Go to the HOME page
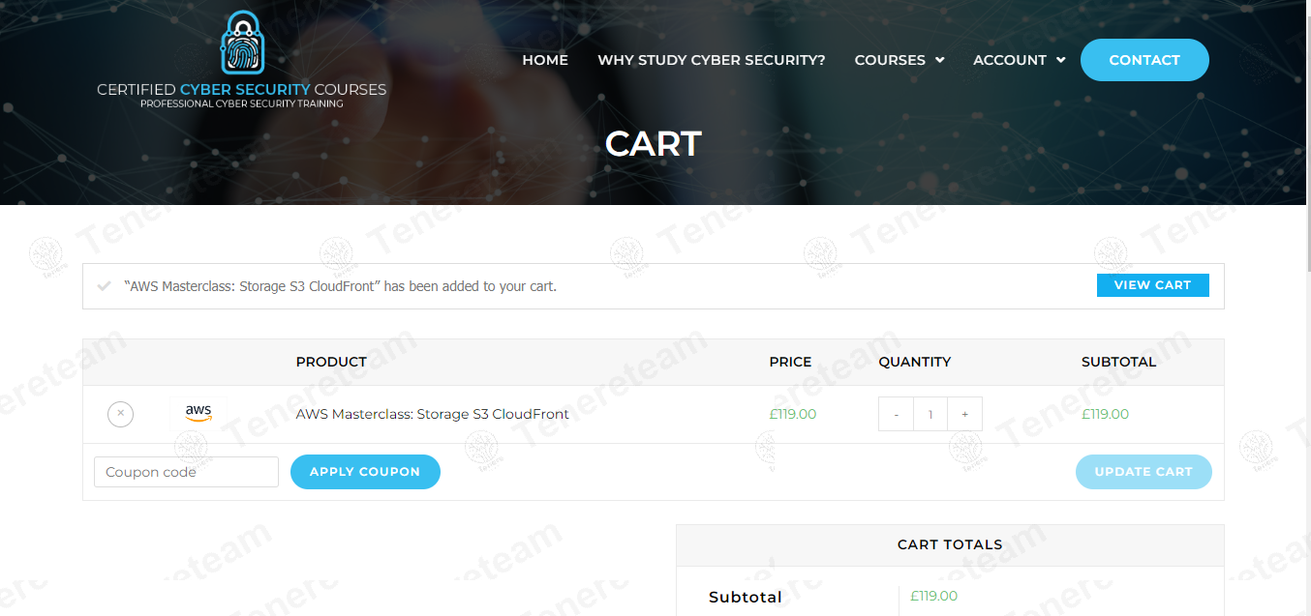The width and height of the screenshot is (1311, 616). pyautogui.click(x=545, y=60)
